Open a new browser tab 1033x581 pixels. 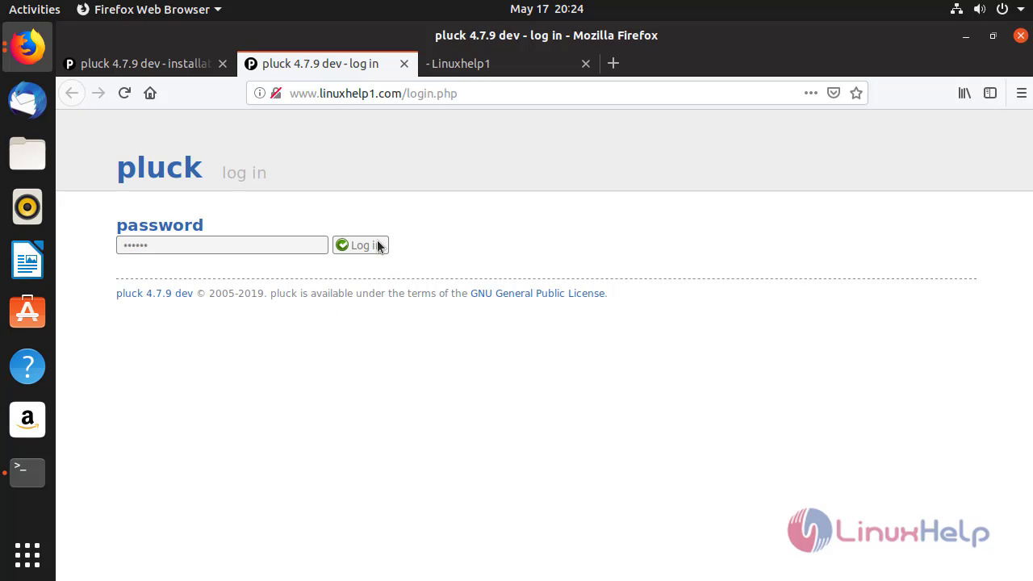click(613, 63)
